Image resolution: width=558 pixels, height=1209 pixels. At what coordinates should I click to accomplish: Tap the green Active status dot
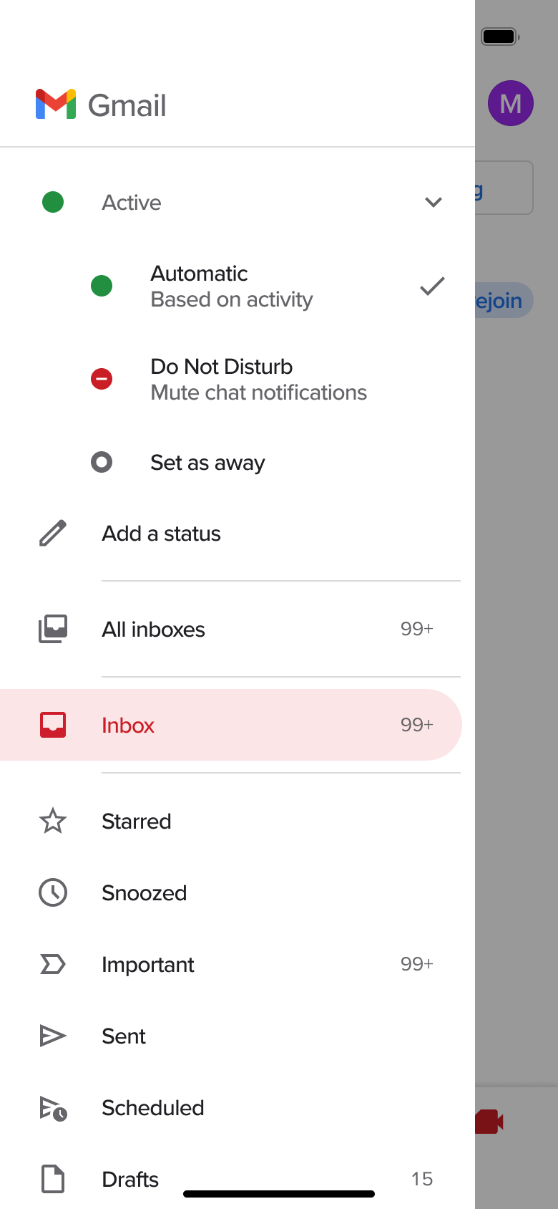[x=53, y=202]
